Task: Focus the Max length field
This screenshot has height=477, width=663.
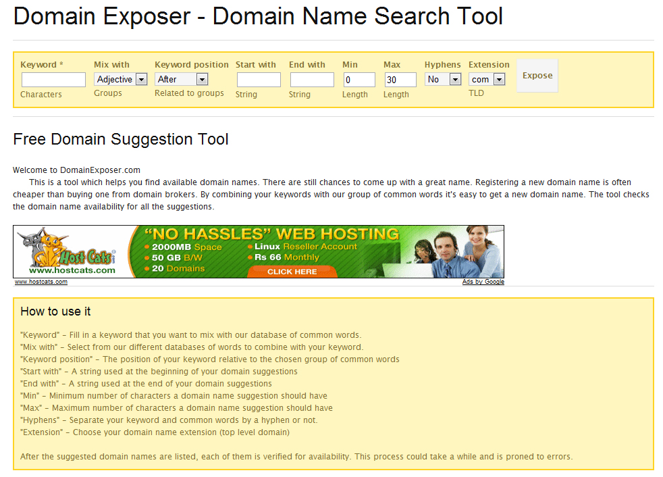Action: pyautogui.click(x=400, y=80)
